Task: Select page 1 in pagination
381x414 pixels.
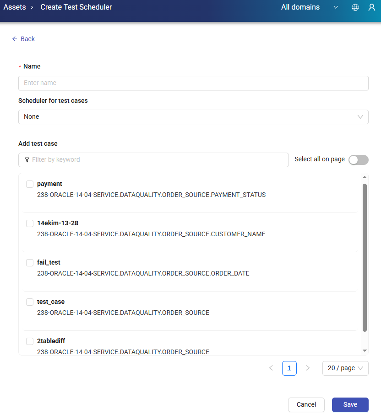Action: pos(289,368)
